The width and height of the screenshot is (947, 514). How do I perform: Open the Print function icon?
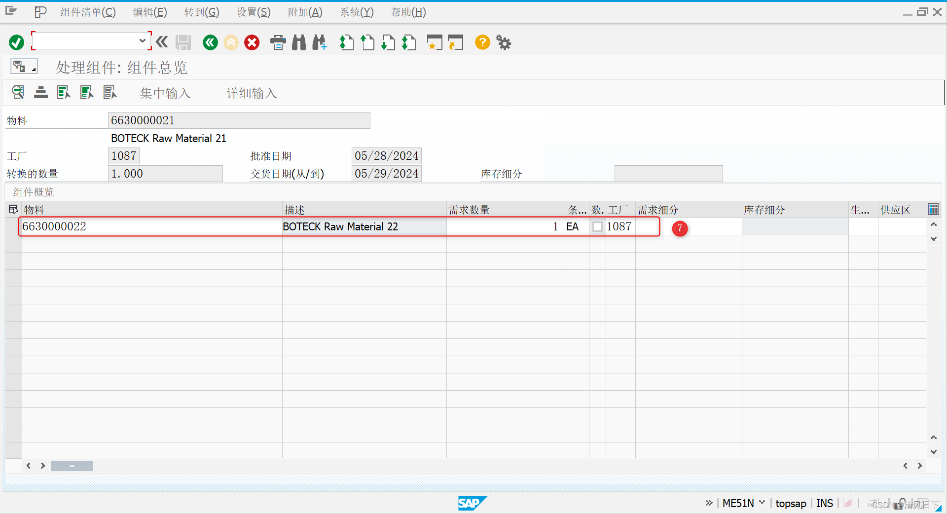(278, 42)
